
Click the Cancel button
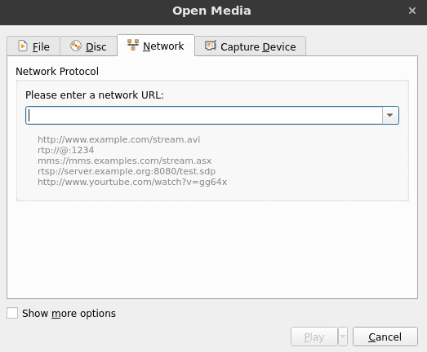coord(385,337)
